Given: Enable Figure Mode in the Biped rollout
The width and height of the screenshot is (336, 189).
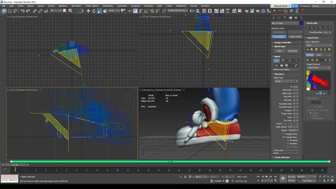Looking at the screenshot, I should [x=277, y=61].
